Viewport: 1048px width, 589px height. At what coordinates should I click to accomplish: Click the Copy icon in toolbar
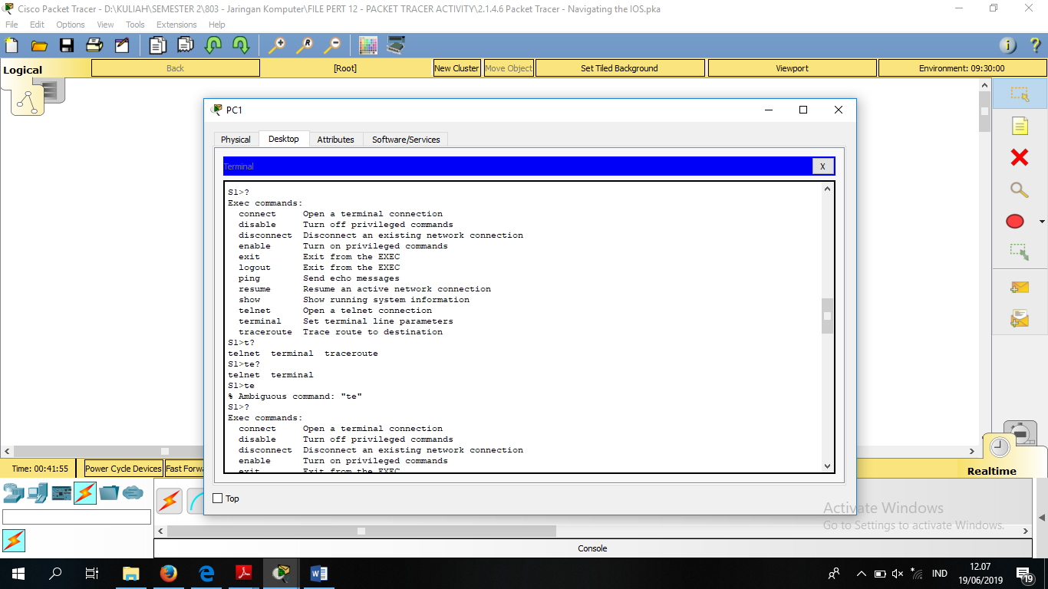click(x=157, y=45)
